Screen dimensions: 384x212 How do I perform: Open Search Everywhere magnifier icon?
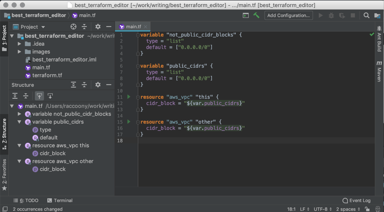(x=366, y=15)
